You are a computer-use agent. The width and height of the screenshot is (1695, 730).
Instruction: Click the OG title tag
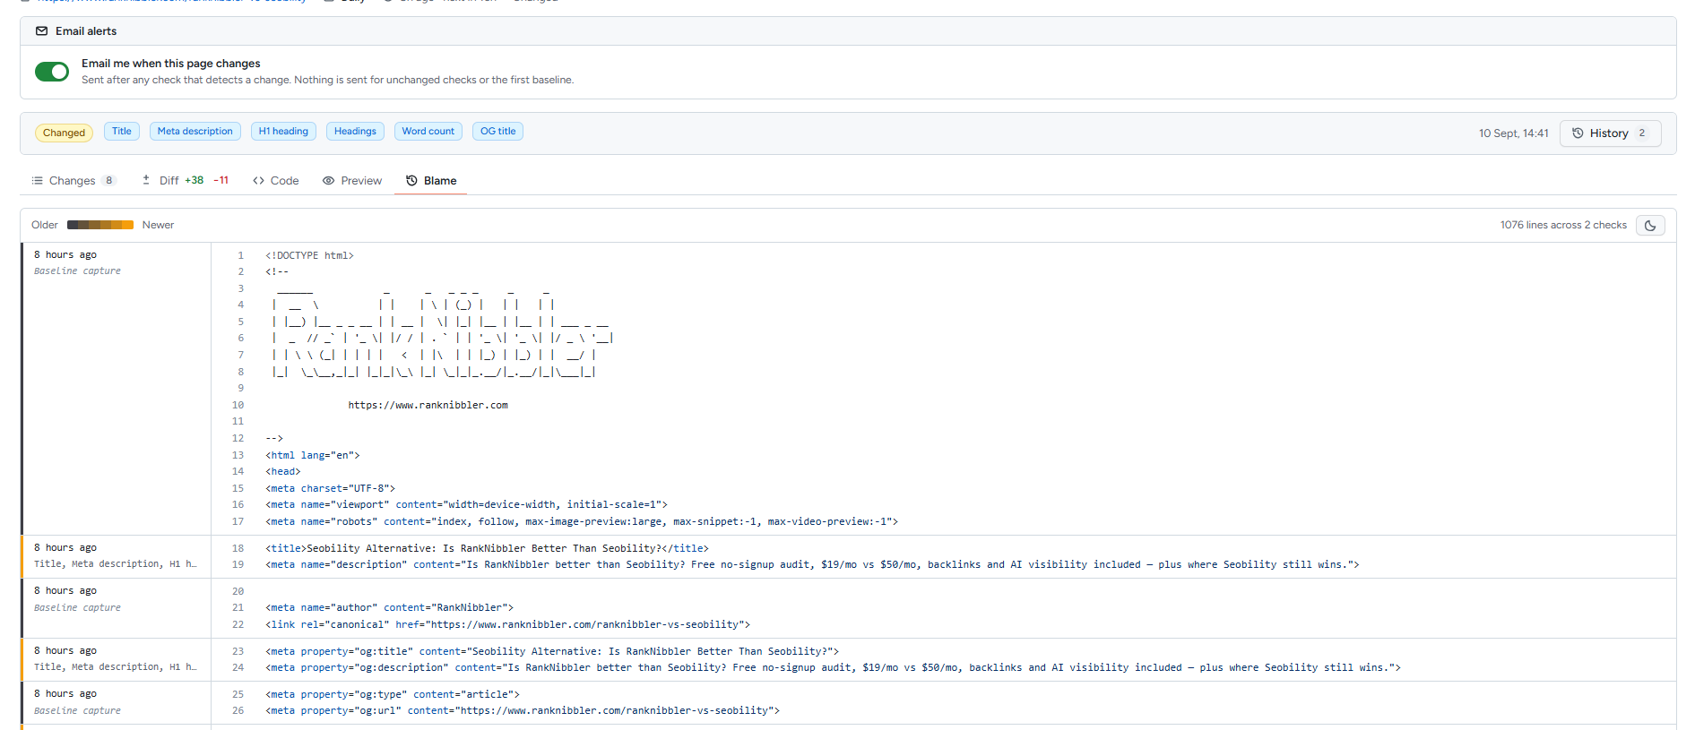click(x=498, y=132)
